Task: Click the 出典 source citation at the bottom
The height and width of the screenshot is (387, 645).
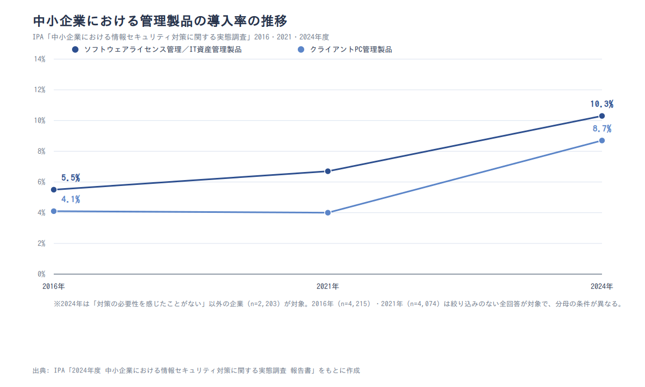Action: pos(196,370)
